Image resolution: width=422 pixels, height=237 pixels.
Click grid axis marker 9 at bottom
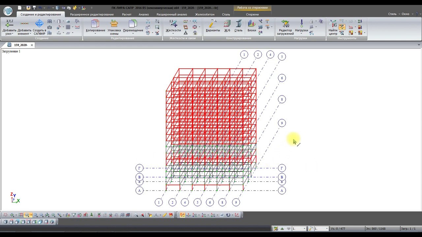(x=236, y=202)
